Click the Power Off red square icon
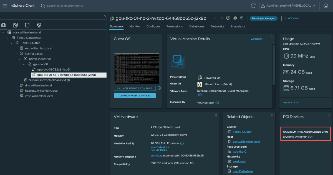The width and height of the screenshot is (333, 175). pos(221,18)
